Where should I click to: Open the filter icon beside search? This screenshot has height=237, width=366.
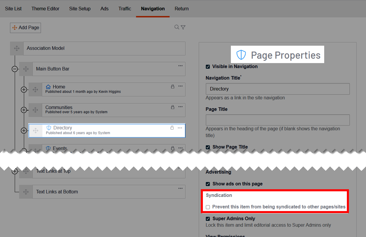point(183,27)
